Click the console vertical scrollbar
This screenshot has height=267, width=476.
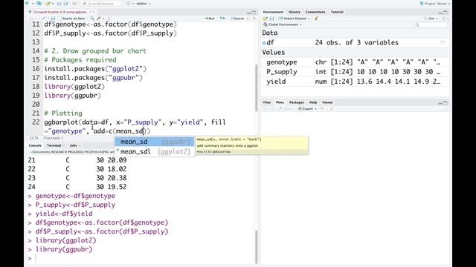(256, 247)
